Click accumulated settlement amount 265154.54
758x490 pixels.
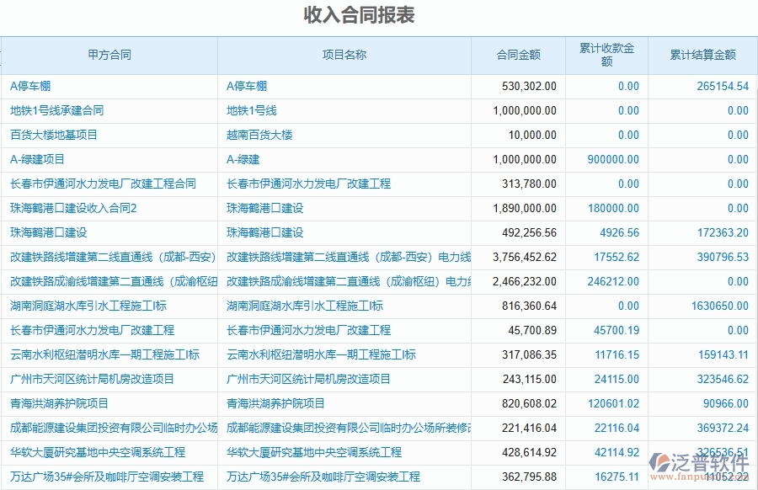(x=719, y=86)
